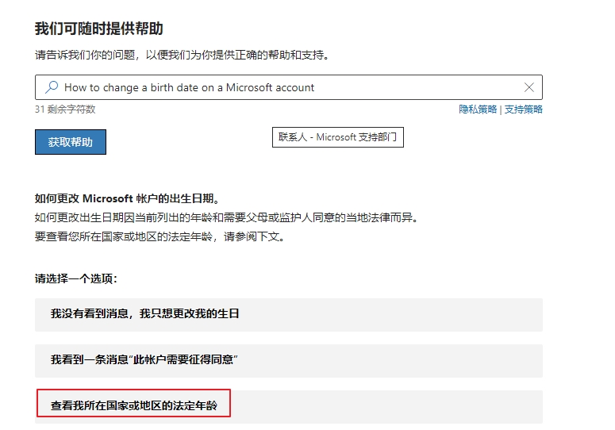Select option 我看到一条消息"此帐户需要征得同意"
615x430 pixels.
tap(144, 360)
